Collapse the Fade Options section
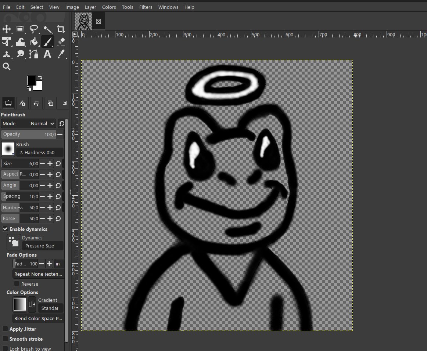This screenshot has width=427, height=351. click(x=22, y=255)
